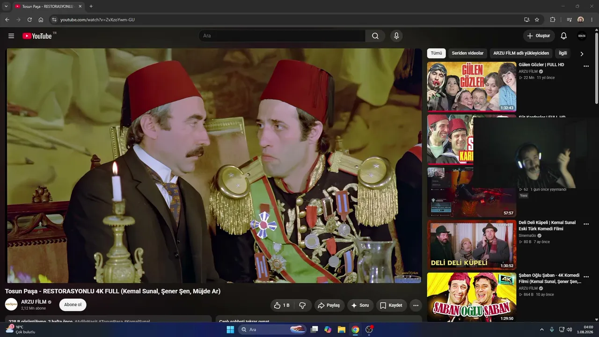Open the Şaban Oğlu Şaban thumbnail

(472, 297)
